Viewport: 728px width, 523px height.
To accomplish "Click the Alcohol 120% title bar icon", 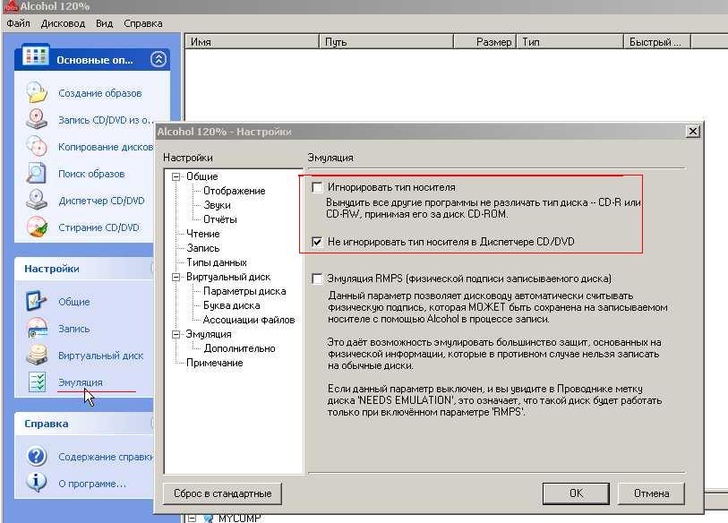I will tap(10, 6).
